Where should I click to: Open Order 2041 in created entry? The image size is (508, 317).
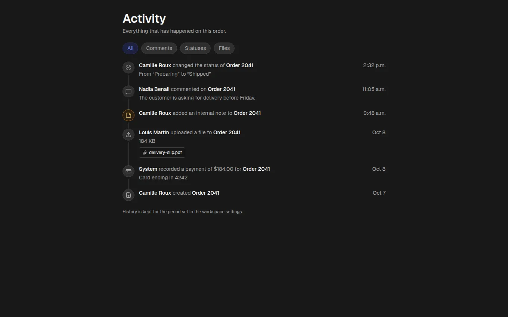click(x=205, y=193)
